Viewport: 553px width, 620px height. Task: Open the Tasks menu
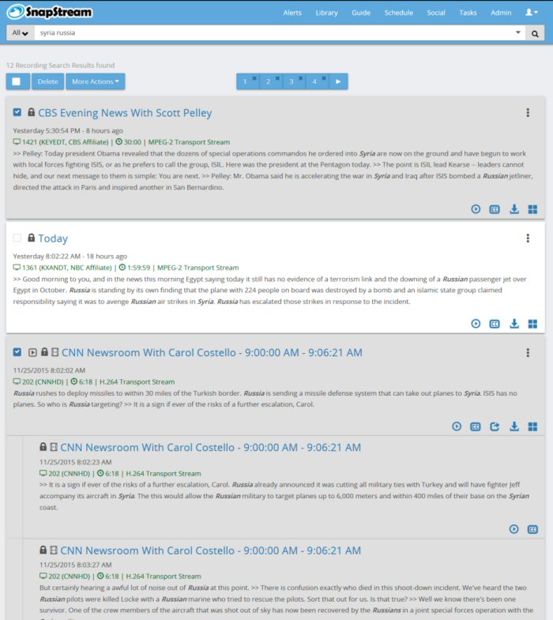(468, 13)
